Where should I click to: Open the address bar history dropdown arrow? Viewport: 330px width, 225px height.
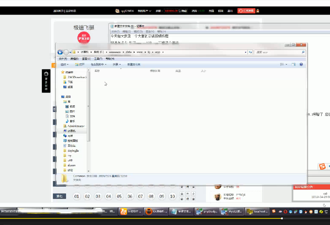click(246, 52)
